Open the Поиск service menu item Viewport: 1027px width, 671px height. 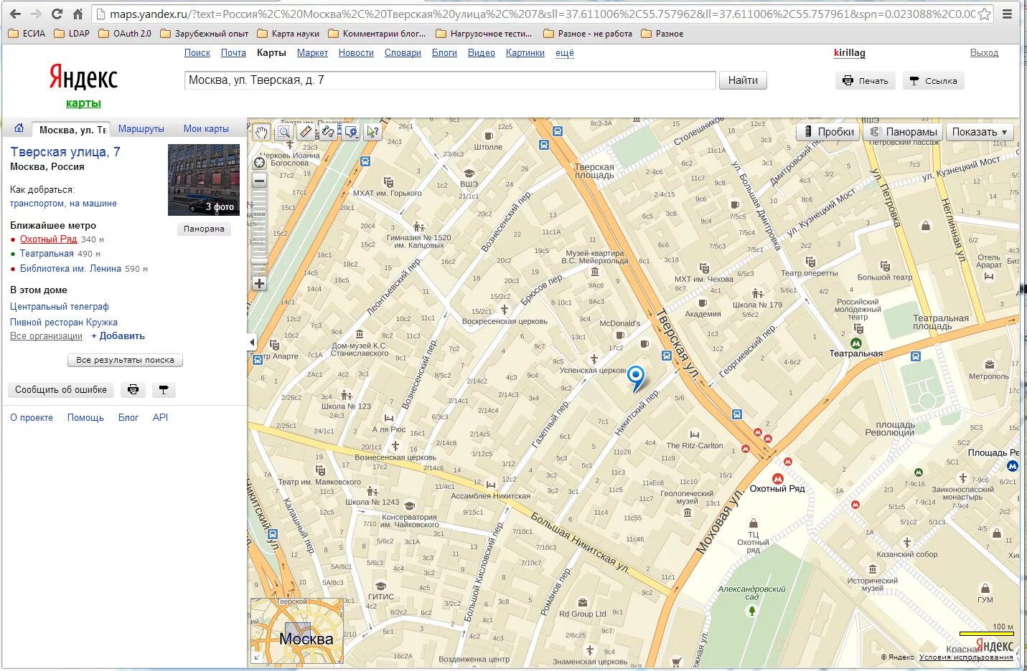coord(197,53)
